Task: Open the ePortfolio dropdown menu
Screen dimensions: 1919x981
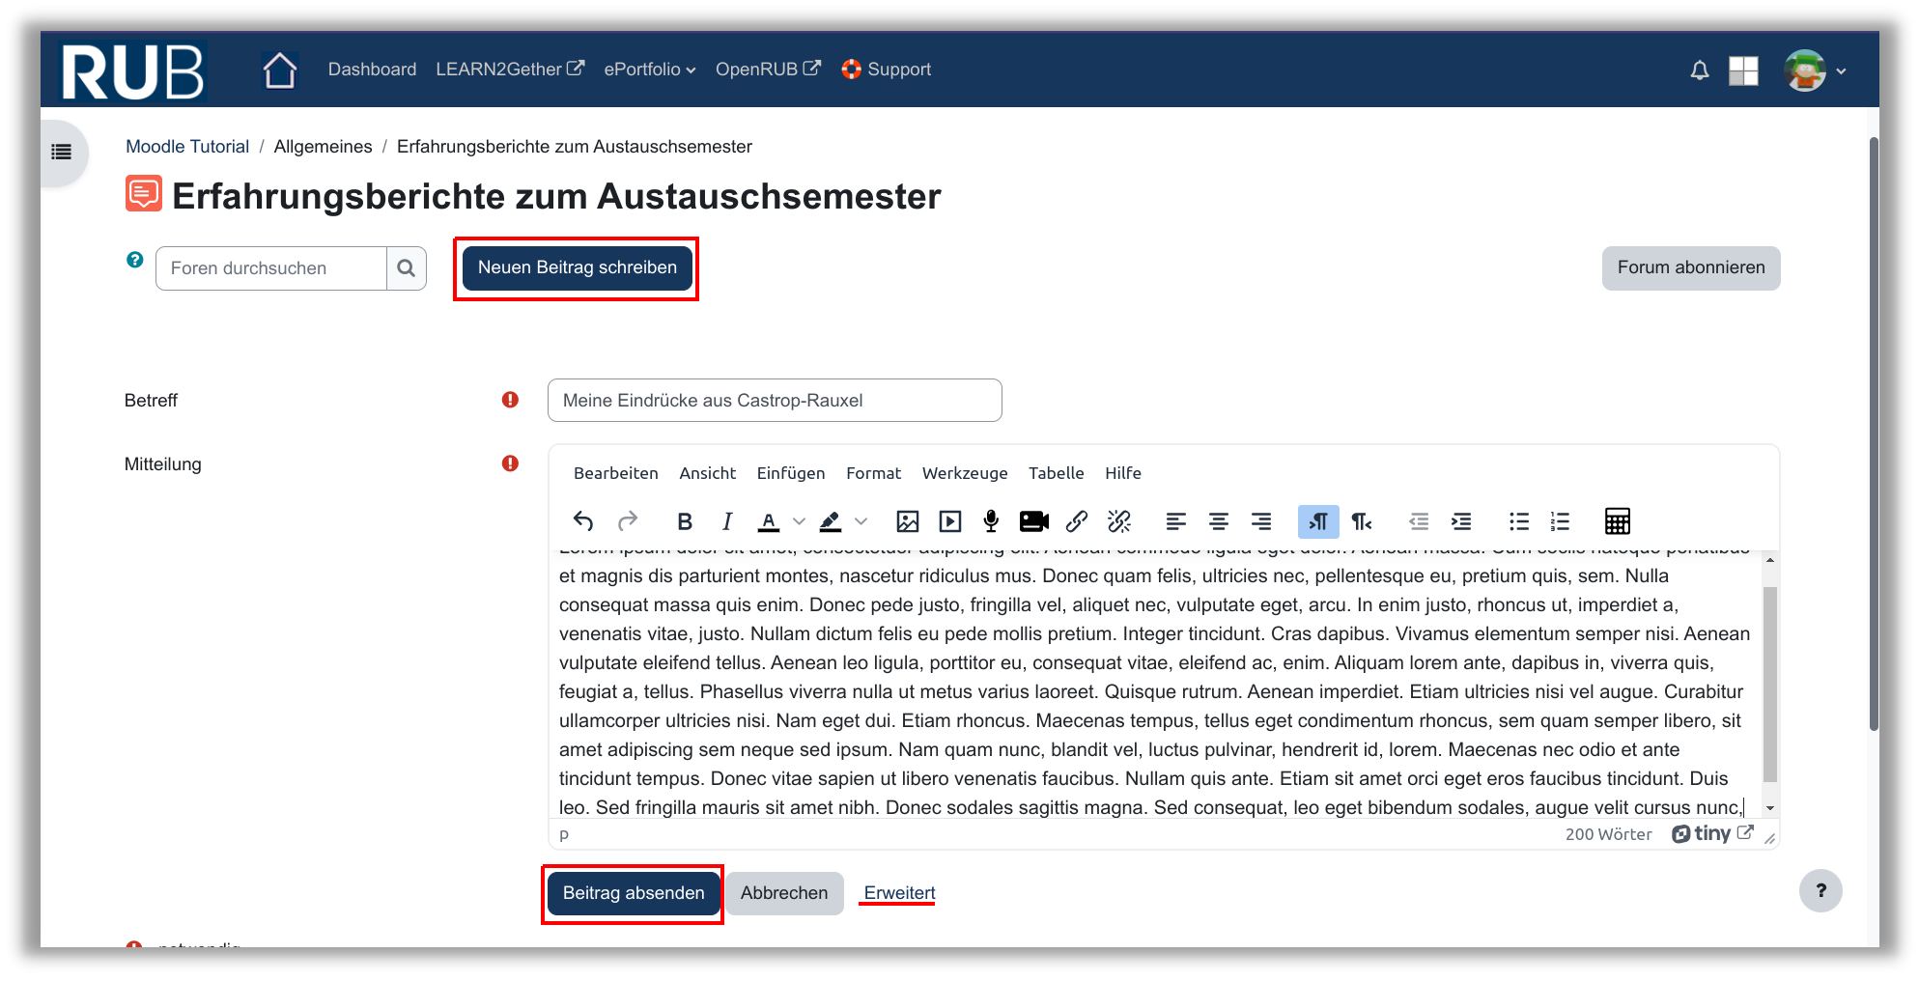Action: point(649,70)
